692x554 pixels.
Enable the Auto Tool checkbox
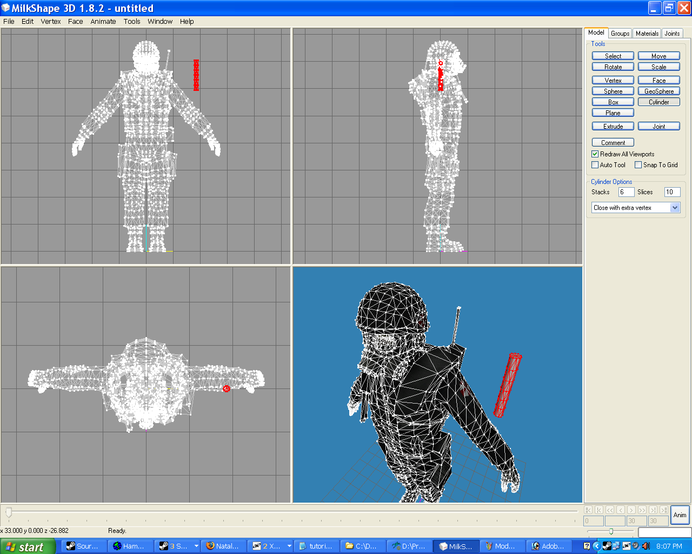coord(595,165)
